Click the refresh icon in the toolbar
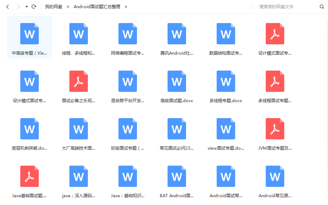The image size is (328, 205). pyautogui.click(x=34, y=6)
